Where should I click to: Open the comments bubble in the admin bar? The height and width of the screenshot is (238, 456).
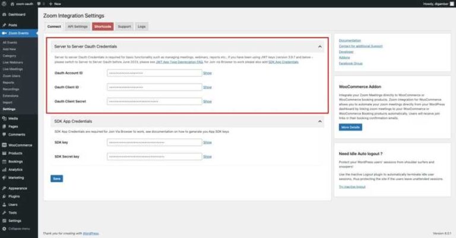[39, 4]
